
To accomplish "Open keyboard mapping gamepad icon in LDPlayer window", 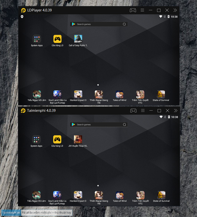I will (133, 10).
